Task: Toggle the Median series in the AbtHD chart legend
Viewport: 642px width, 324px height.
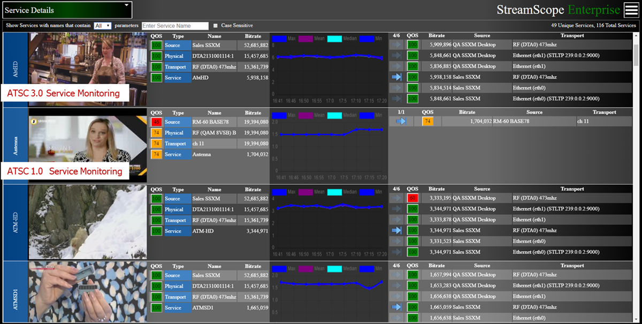Action: coord(342,39)
